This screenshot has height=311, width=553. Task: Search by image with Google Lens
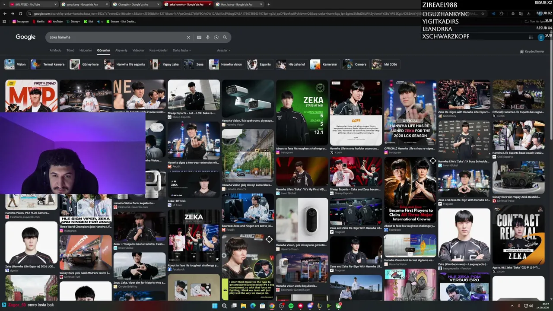(x=216, y=38)
